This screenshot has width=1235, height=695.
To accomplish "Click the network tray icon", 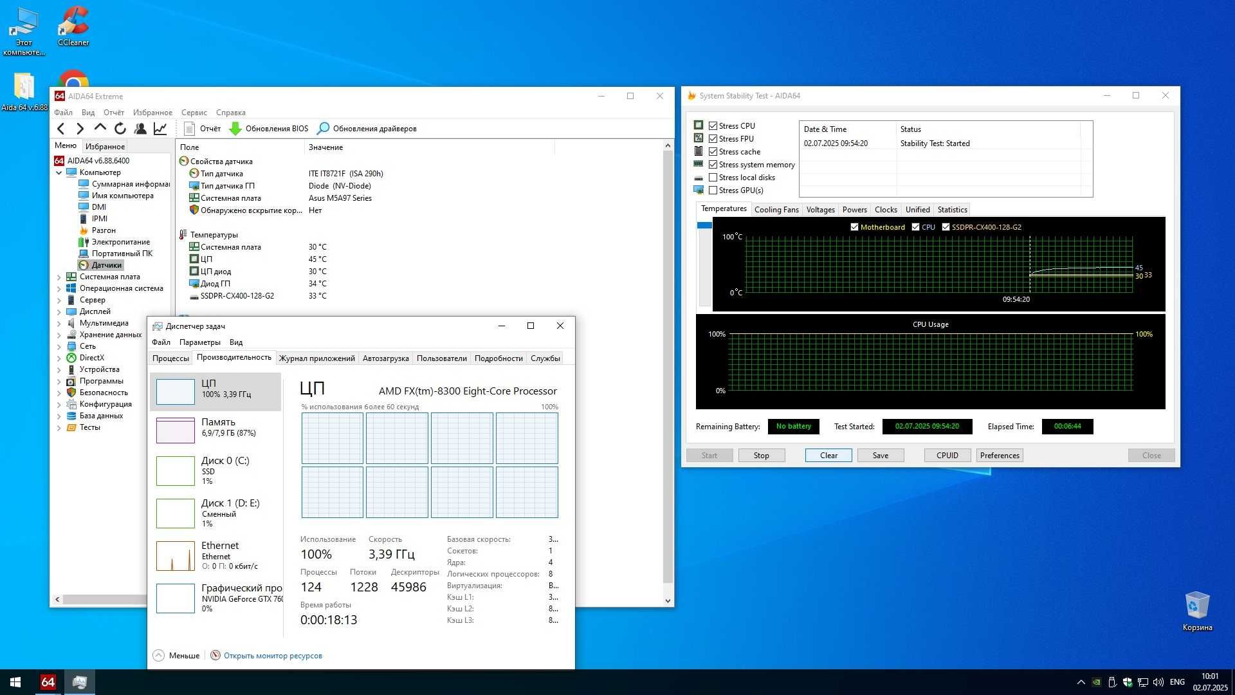I will 1143,682.
